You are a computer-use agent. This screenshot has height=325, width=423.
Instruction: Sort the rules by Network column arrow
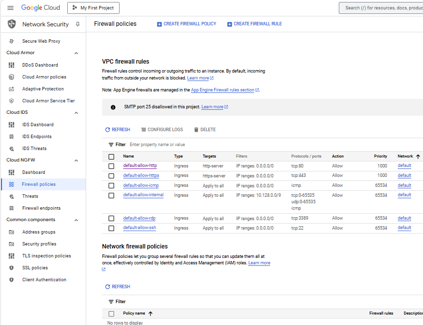point(418,157)
